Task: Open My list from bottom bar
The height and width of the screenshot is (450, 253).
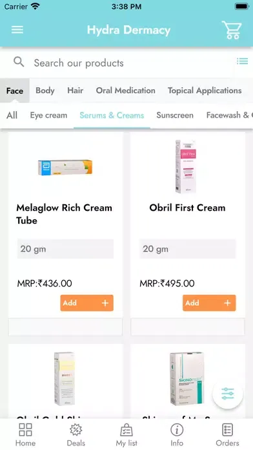Action: coord(126,434)
